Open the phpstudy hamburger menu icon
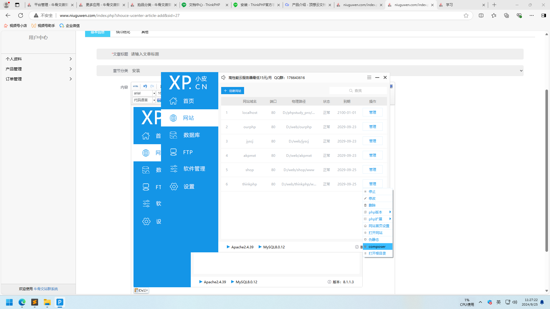The image size is (550, 309). (x=369, y=78)
